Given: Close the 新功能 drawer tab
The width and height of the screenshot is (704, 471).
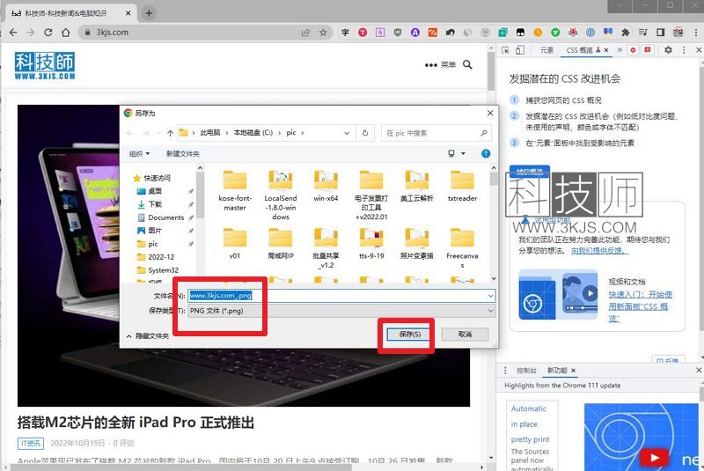Looking at the screenshot, I should tap(574, 371).
